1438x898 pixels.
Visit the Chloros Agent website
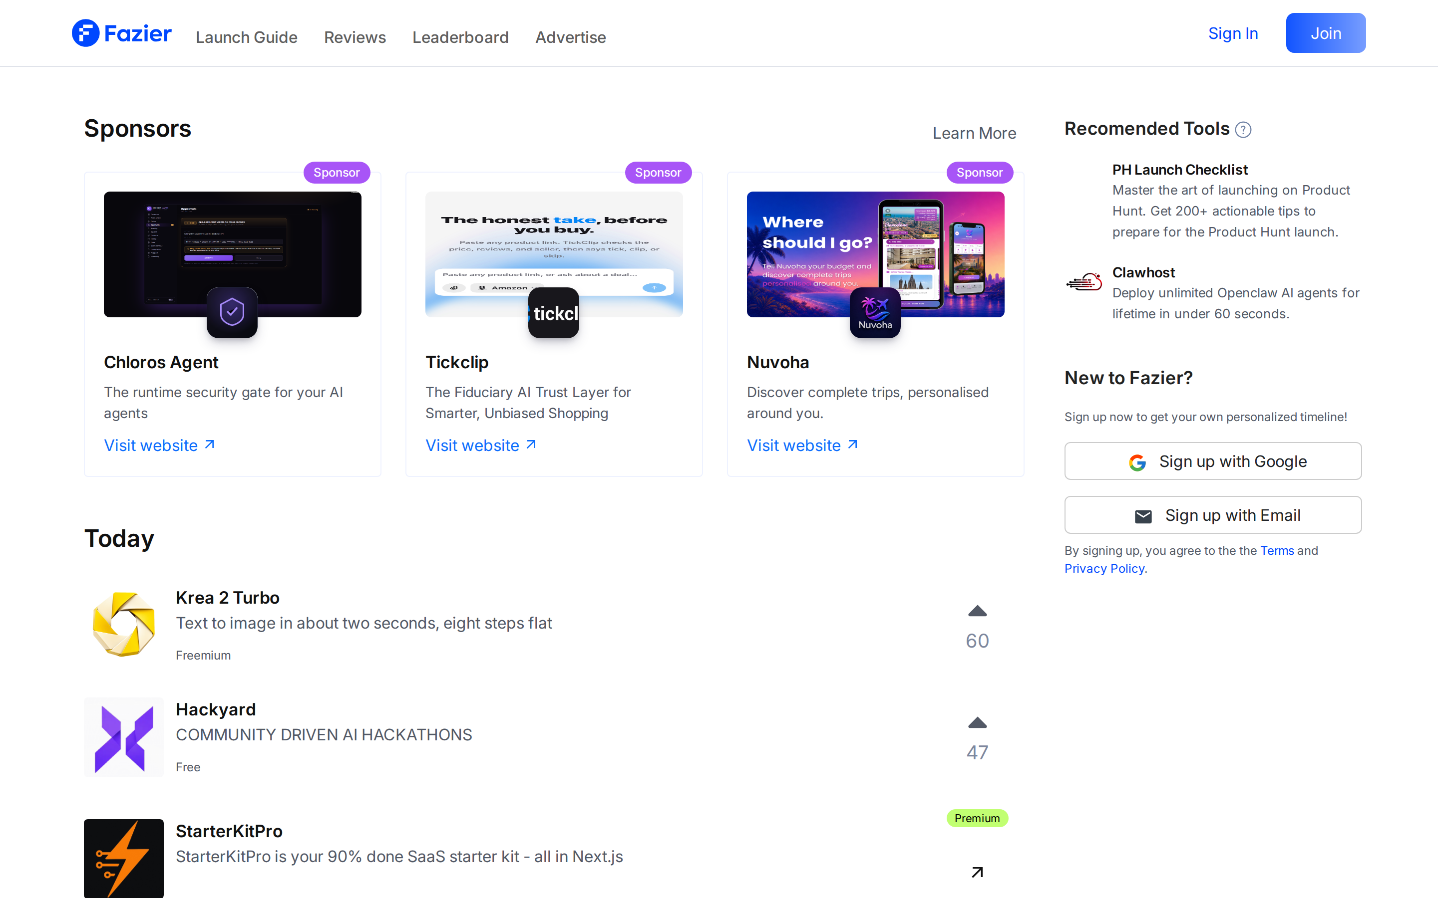click(159, 446)
